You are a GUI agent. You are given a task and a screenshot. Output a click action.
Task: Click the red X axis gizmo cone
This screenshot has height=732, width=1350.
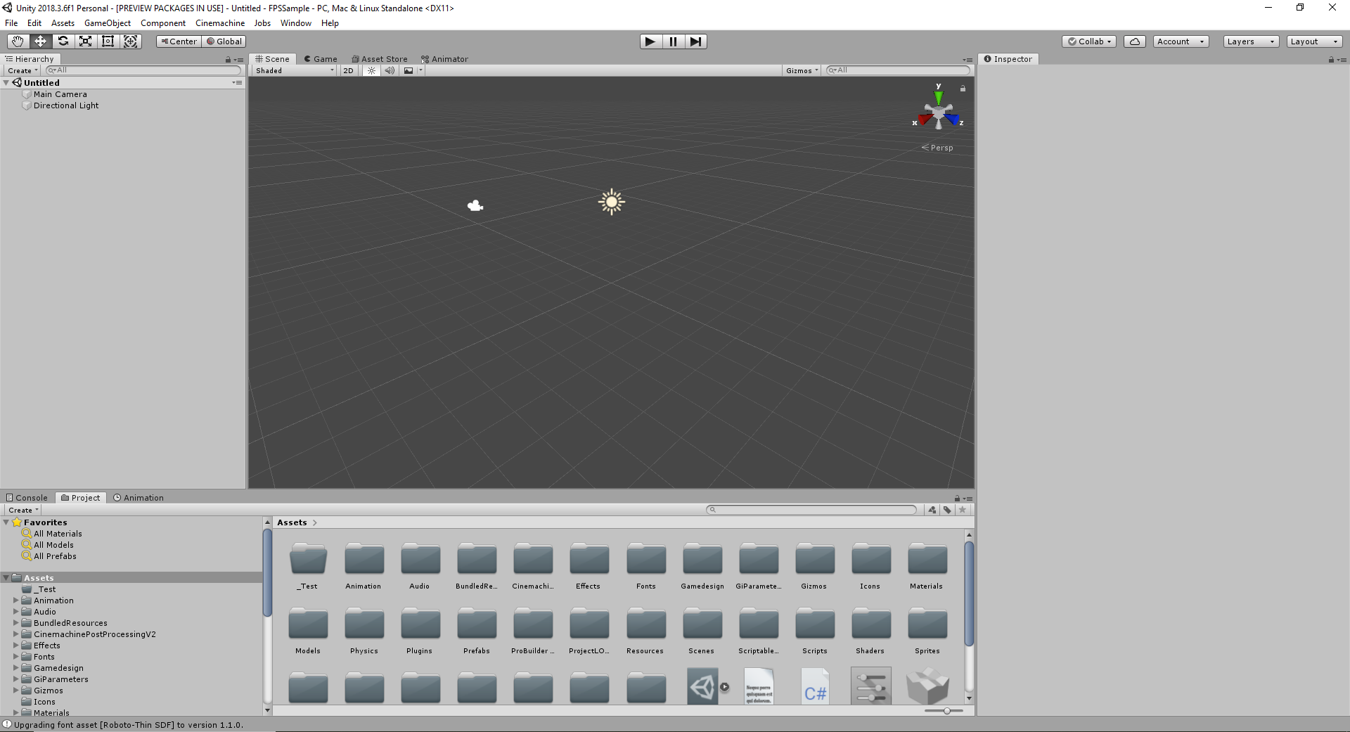tap(925, 120)
